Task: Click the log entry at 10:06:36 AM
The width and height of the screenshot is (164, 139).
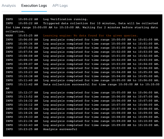Action: [82, 44]
